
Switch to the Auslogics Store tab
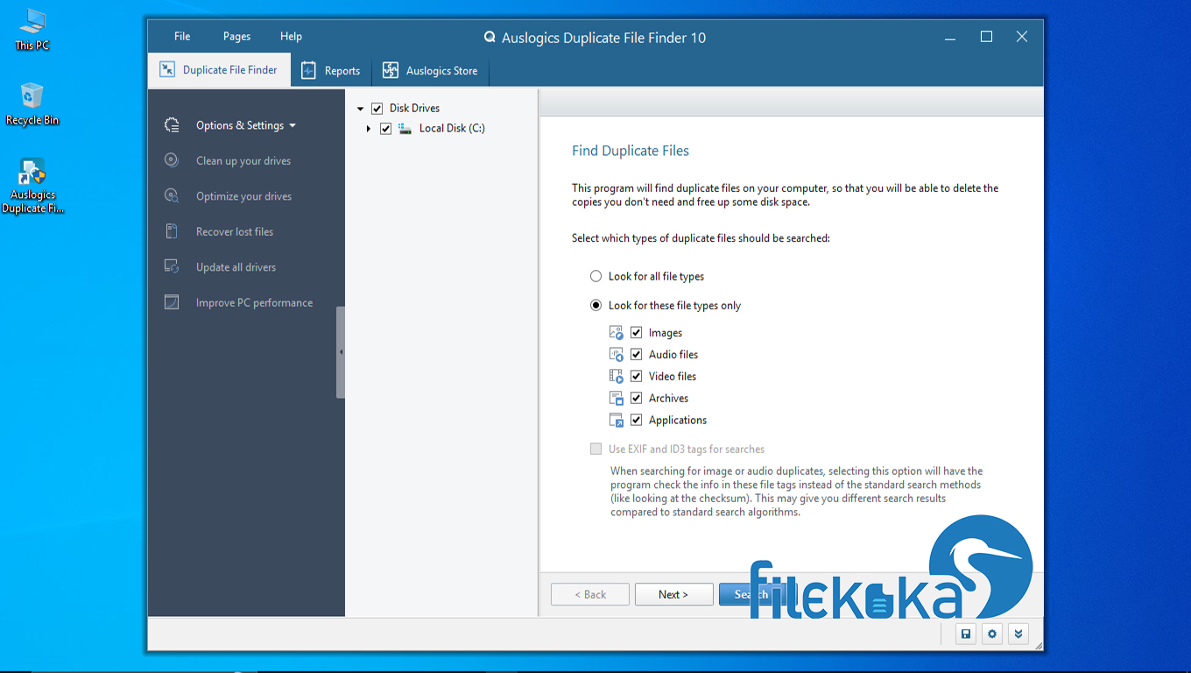430,71
